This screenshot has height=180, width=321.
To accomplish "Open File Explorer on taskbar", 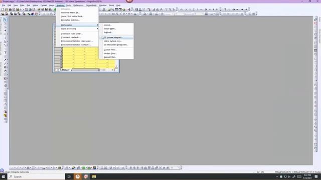I will click(x=94, y=176).
